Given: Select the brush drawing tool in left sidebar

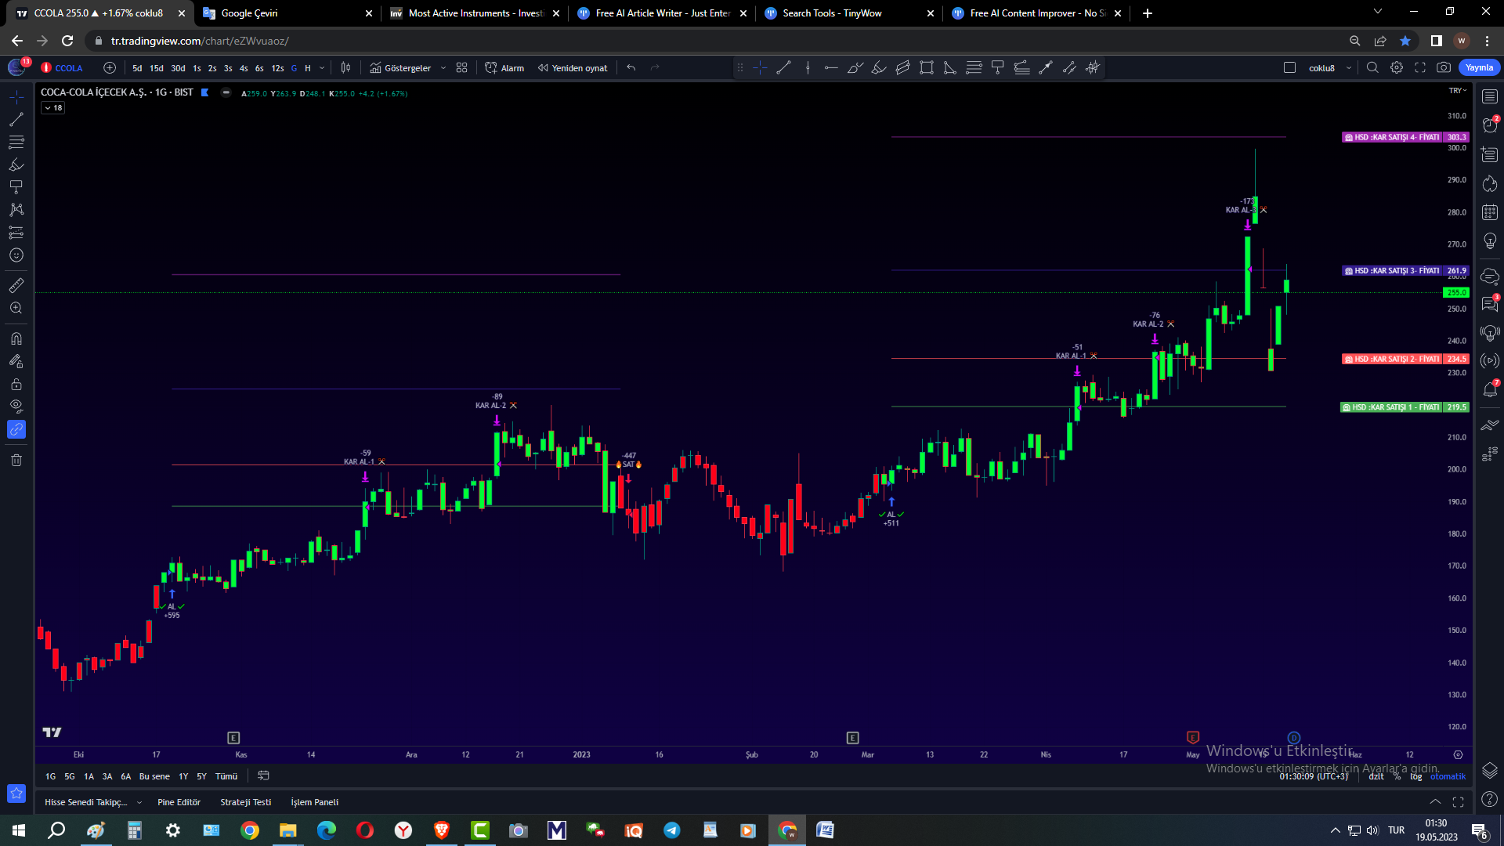Looking at the screenshot, I should [x=16, y=165].
